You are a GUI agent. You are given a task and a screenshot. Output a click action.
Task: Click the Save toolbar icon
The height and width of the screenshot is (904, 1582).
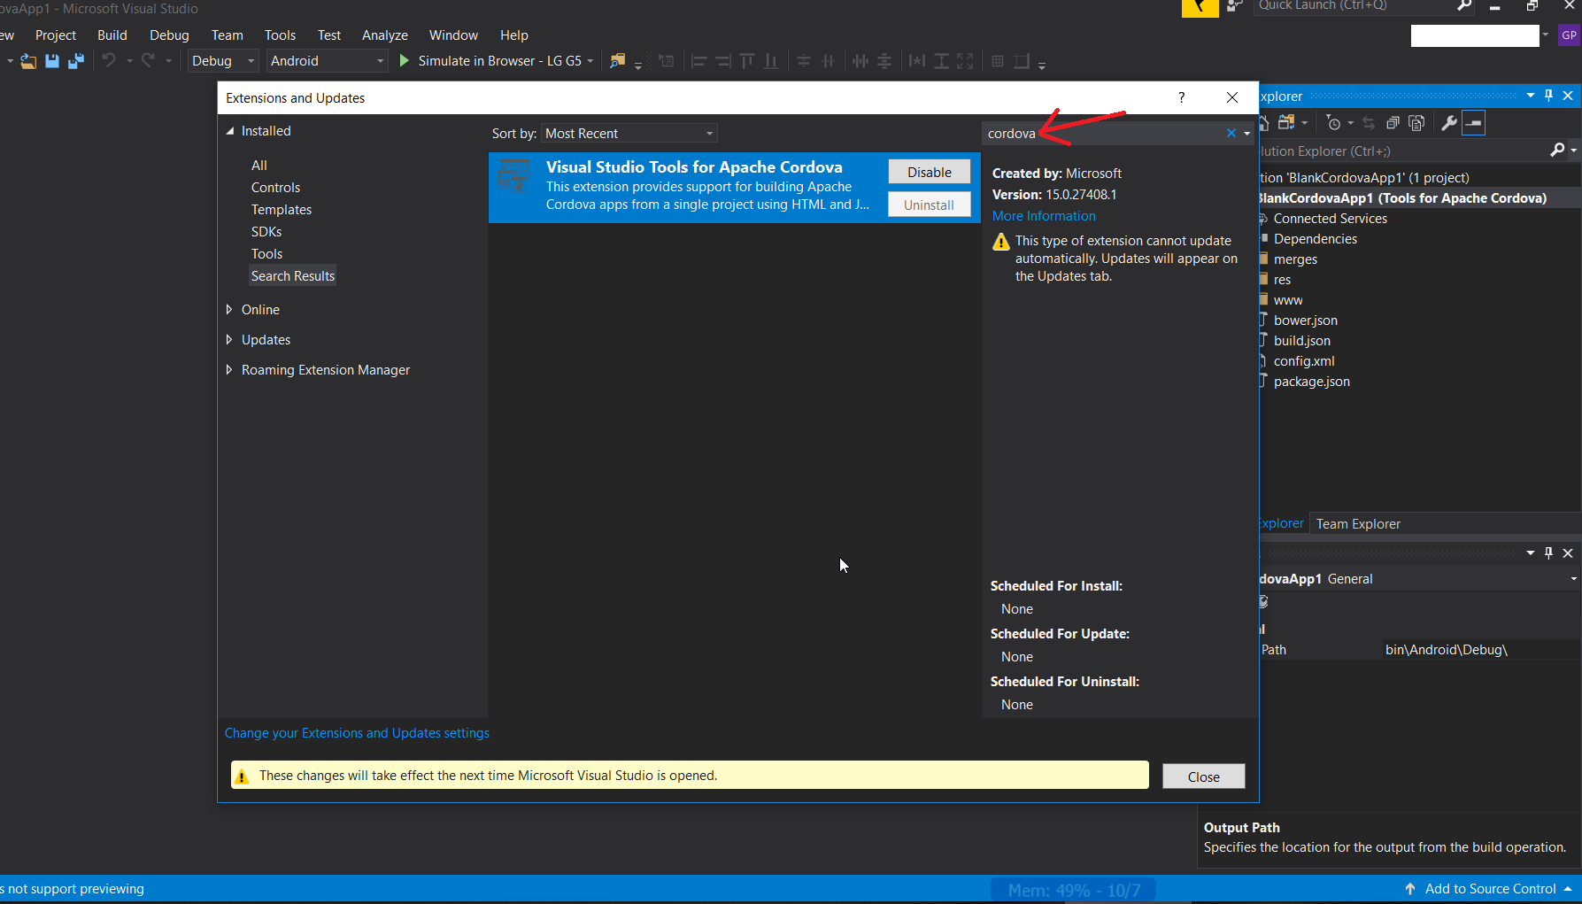[x=52, y=61]
